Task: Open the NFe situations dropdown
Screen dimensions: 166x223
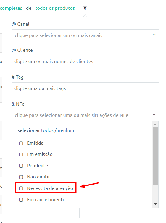Action: pyautogui.click(x=85, y=115)
